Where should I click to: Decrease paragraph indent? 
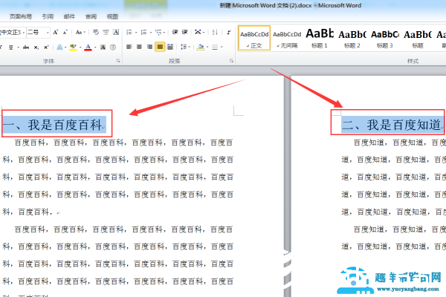(175, 32)
